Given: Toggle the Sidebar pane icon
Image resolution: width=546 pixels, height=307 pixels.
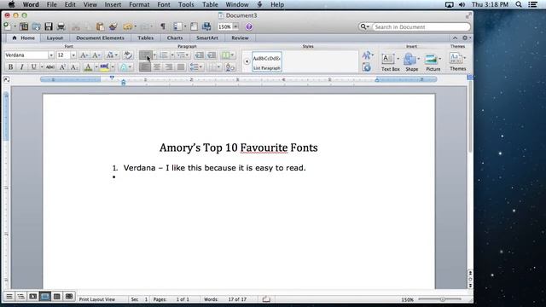Looking at the screenshot, I should coord(178,26).
